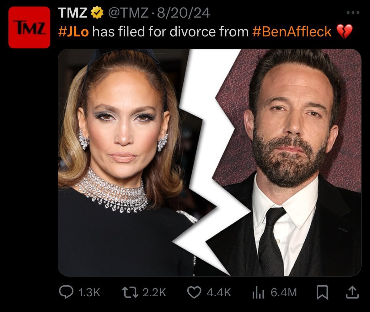The height and width of the screenshot is (312, 370).
Task: Open the tweet via 8/20/24 date
Action: tap(183, 13)
